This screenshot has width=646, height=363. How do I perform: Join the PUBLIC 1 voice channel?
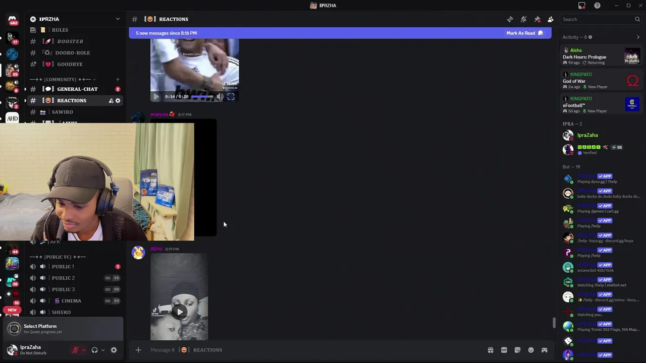coord(74,267)
